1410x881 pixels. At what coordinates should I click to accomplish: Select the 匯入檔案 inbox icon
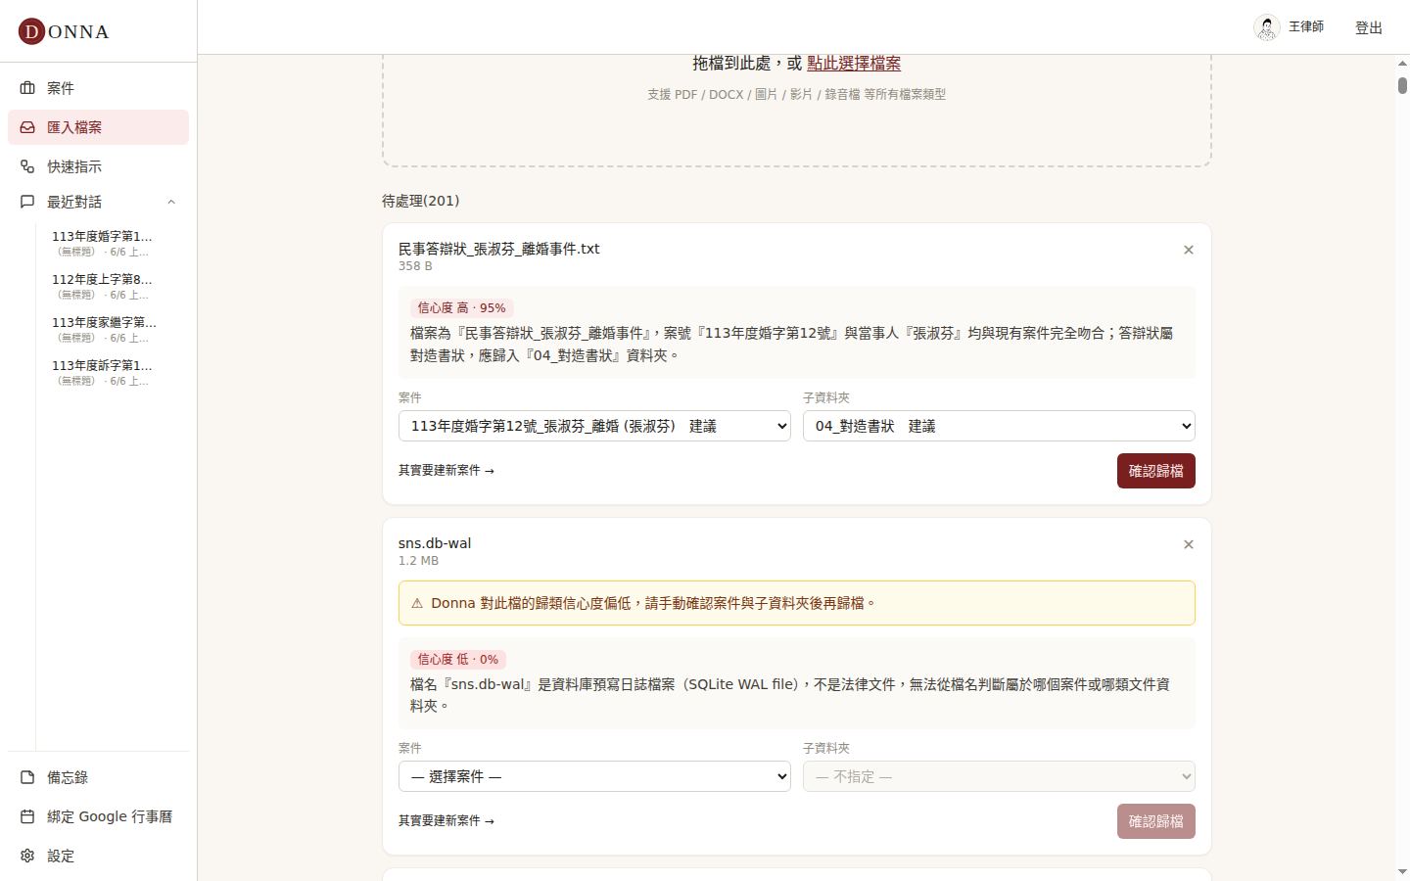point(27,127)
